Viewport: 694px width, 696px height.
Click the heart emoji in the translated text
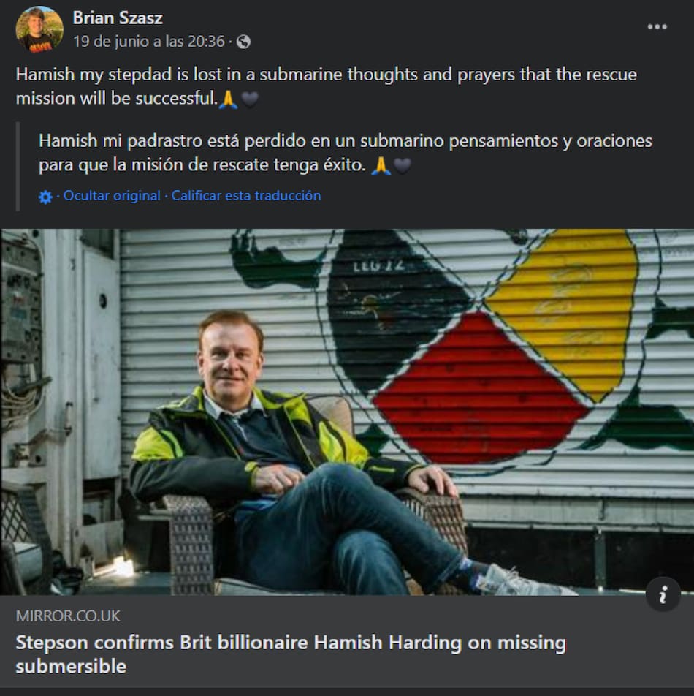tap(402, 165)
